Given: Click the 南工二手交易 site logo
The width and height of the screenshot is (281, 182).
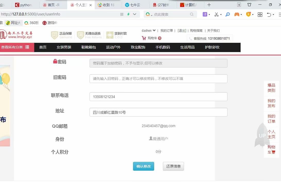Looking at the screenshot, I should (x=16, y=35).
